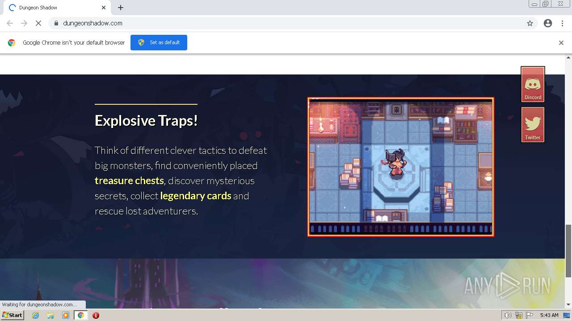This screenshot has width=572, height=321.
Task: Open the red Opera-like taskbar icon
Action: (96, 315)
